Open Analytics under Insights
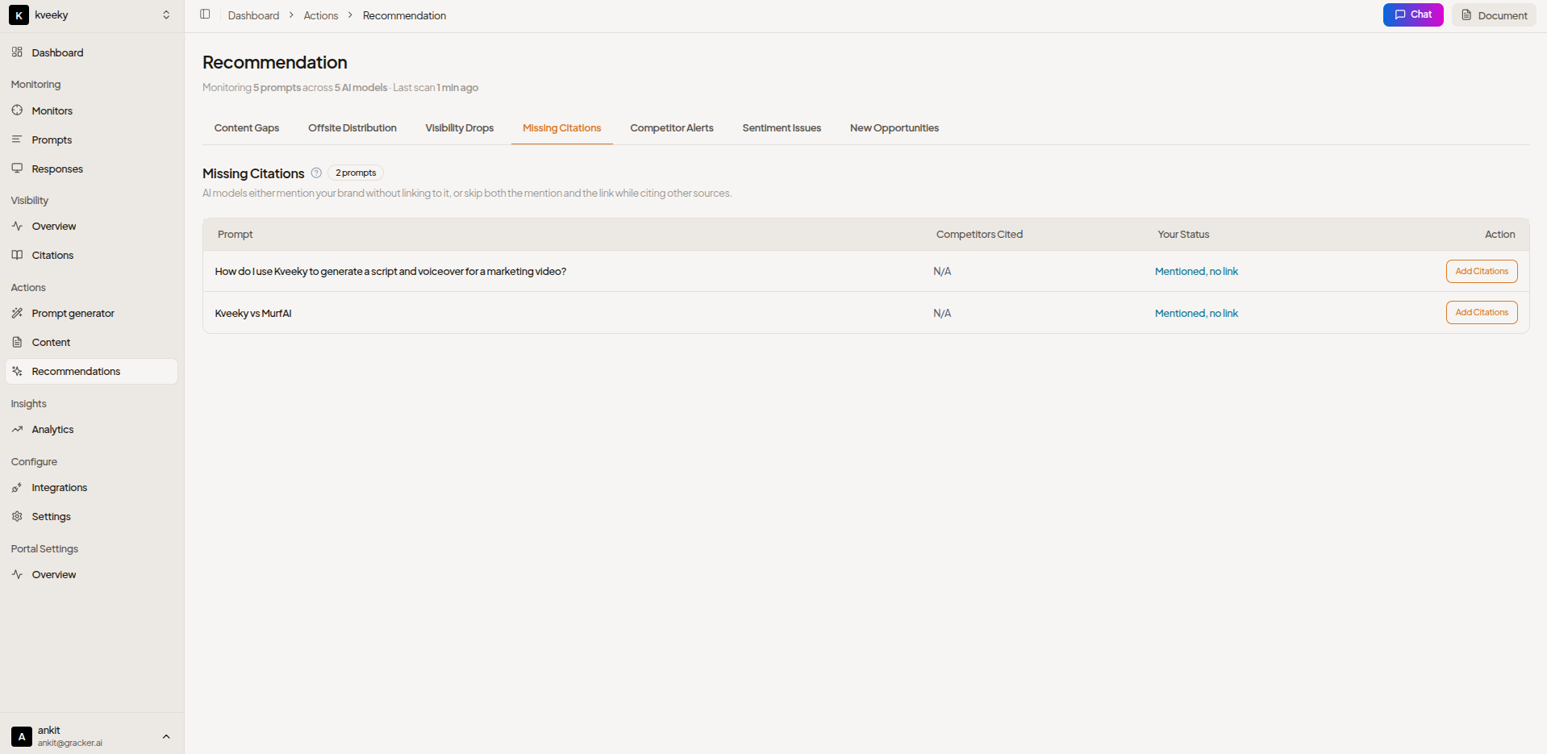 [52, 429]
